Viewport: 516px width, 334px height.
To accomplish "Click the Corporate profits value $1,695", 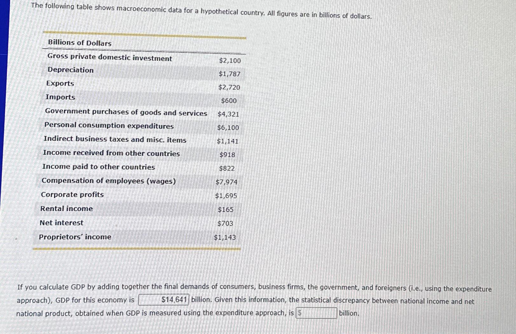I will click(x=226, y=196).
